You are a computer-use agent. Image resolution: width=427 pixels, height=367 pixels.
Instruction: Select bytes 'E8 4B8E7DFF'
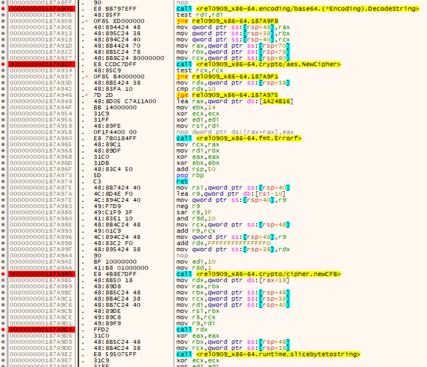tap(115, 274)
